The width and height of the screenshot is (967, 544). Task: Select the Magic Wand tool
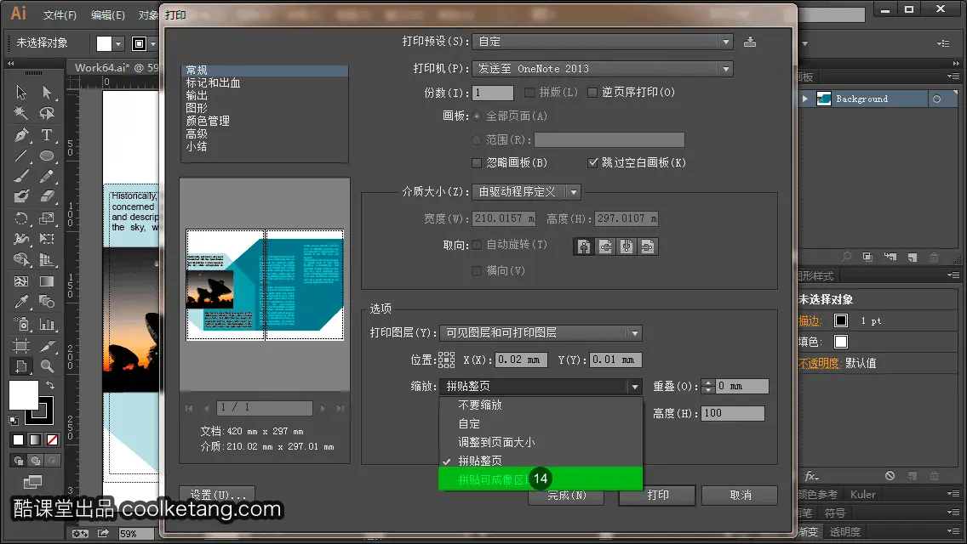[x=21, y=113]
